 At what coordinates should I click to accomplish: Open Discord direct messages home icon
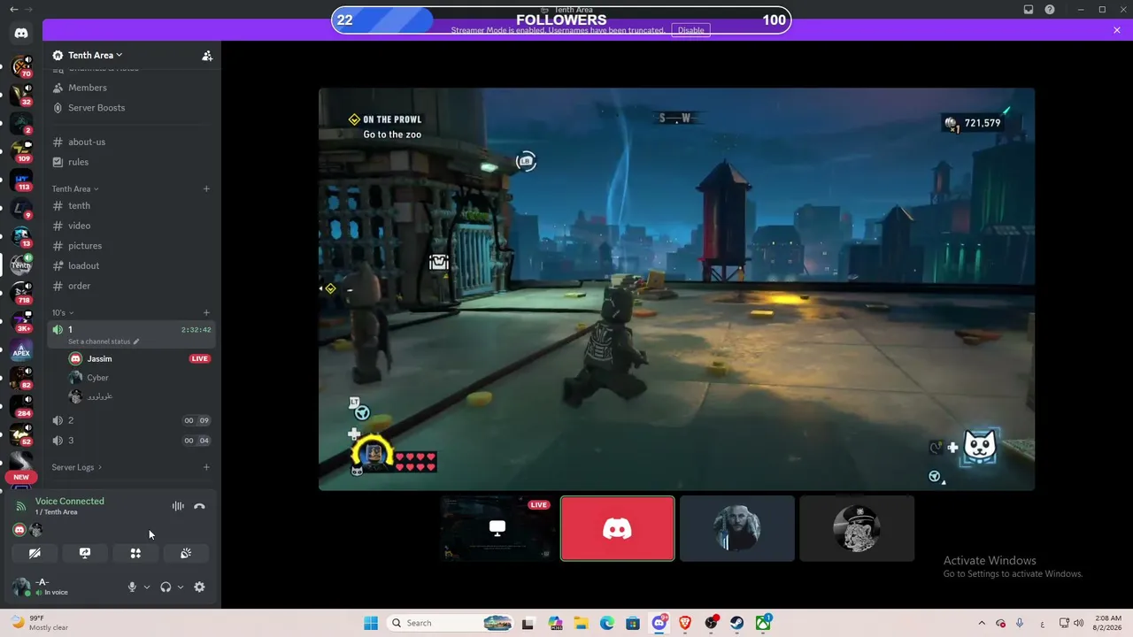coord(21,34)
